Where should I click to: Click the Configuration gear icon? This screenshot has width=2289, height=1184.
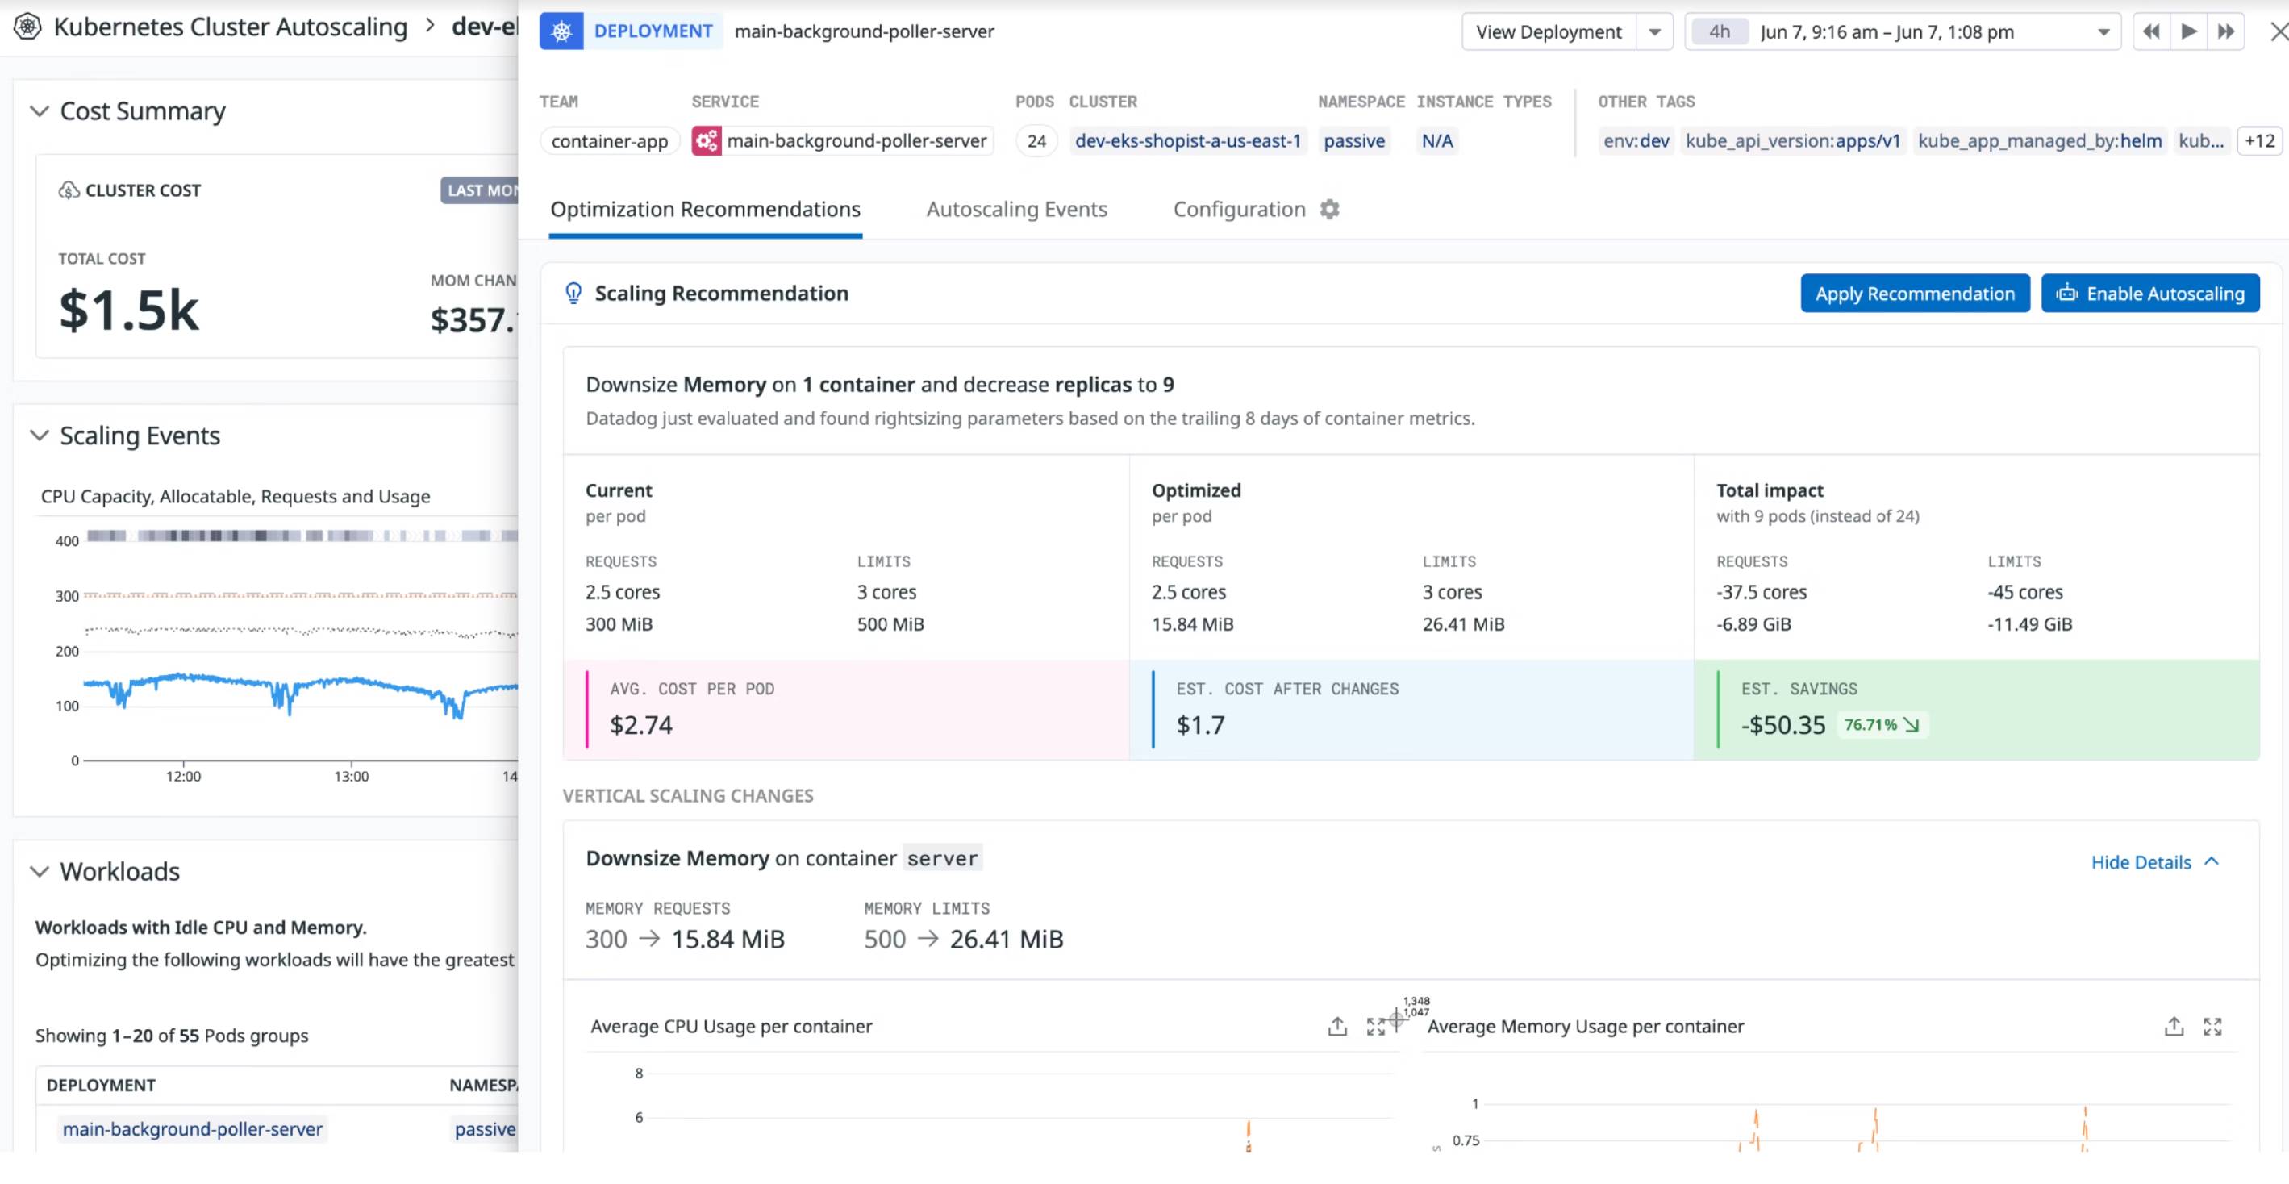click(x=1329, y=209)
